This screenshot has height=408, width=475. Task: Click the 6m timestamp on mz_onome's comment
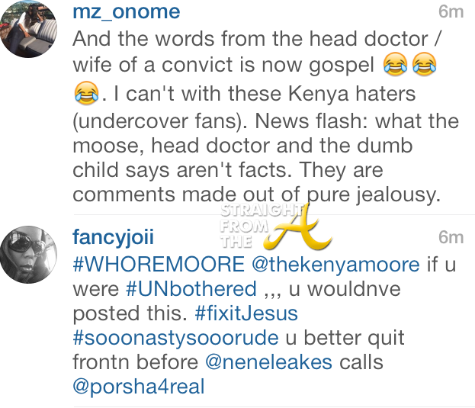(x=451, y=11)
